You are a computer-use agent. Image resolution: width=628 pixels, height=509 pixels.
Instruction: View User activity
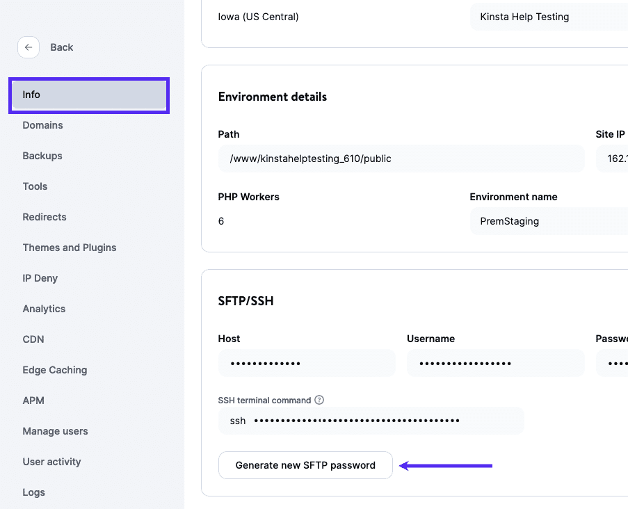point(51,462)
